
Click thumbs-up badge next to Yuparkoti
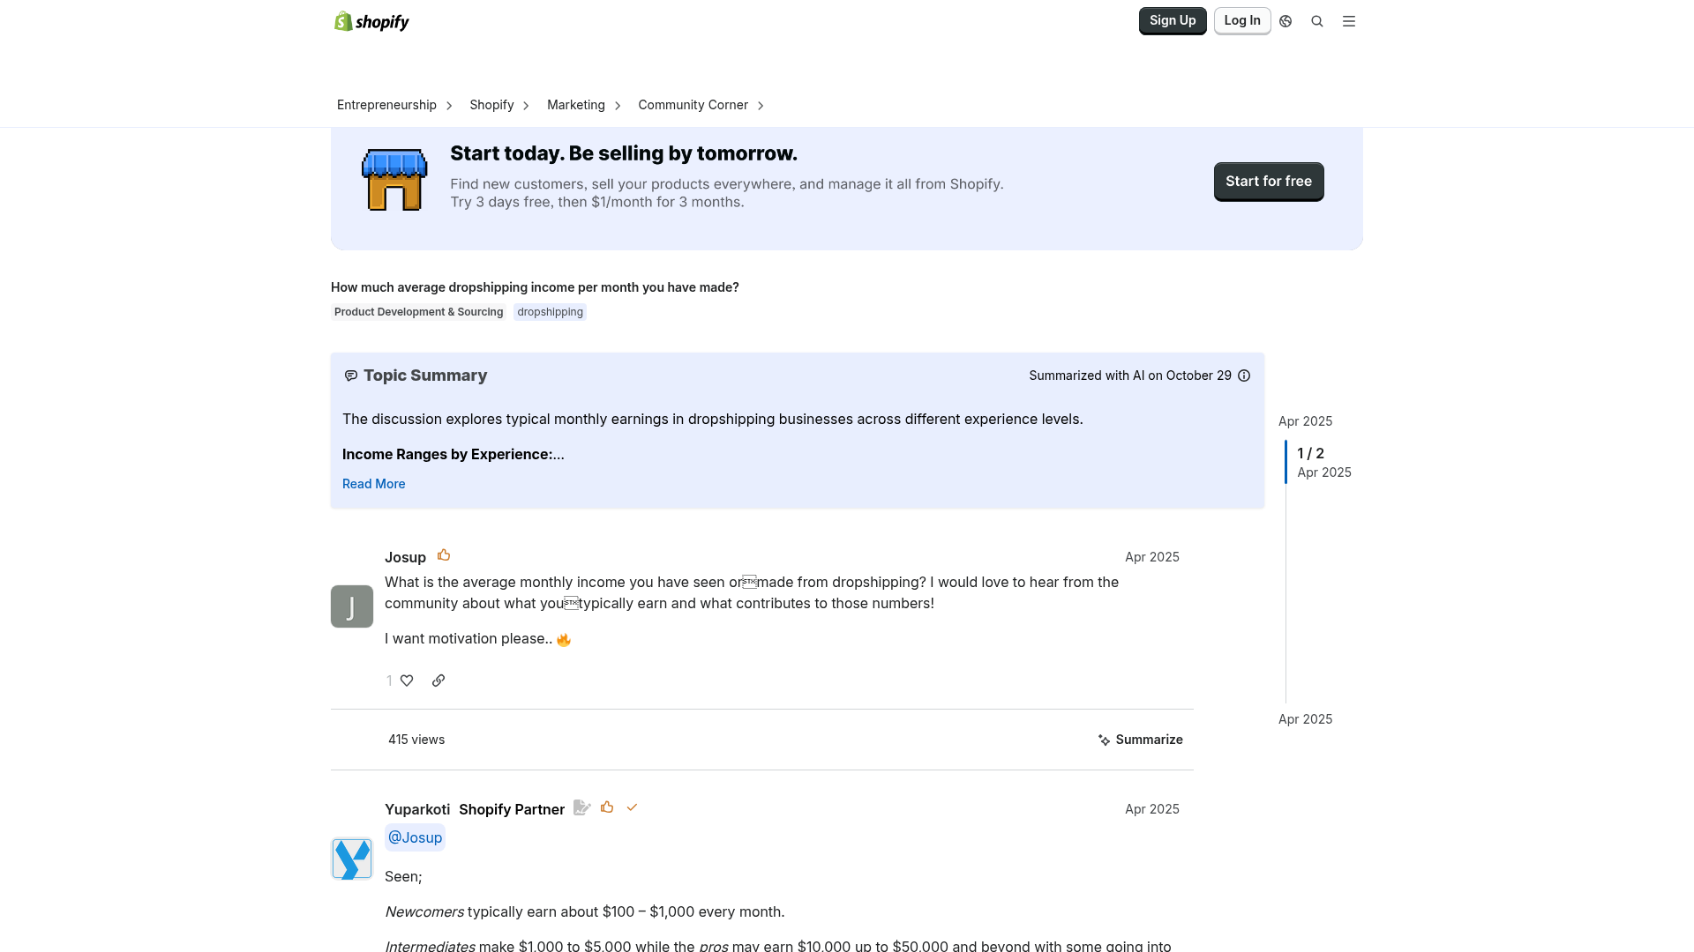point(607,807)
